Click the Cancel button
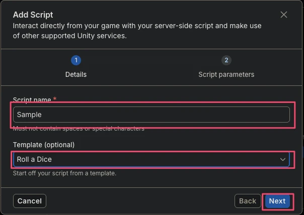The height and width of the screenshot is (215, 304). pos(30,201)
